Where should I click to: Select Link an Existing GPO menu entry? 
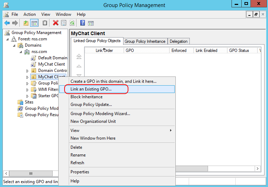(x=91, y=89)
